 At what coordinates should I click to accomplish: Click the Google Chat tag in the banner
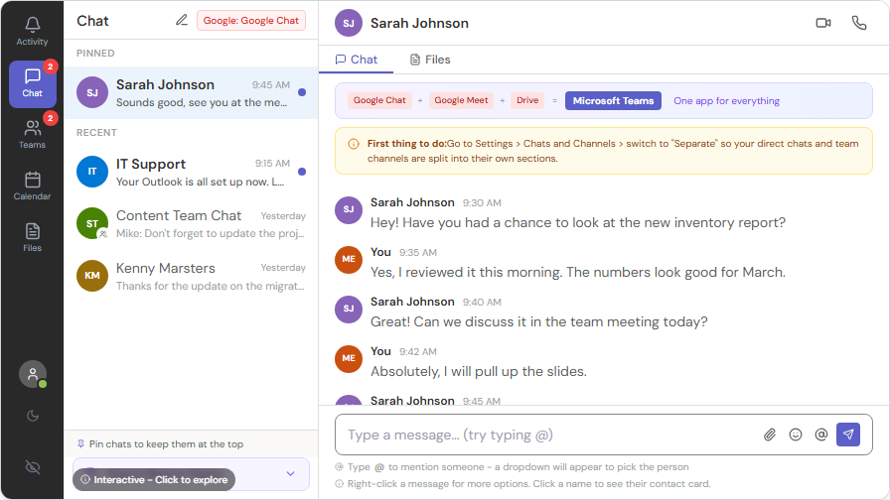point(379,100)
